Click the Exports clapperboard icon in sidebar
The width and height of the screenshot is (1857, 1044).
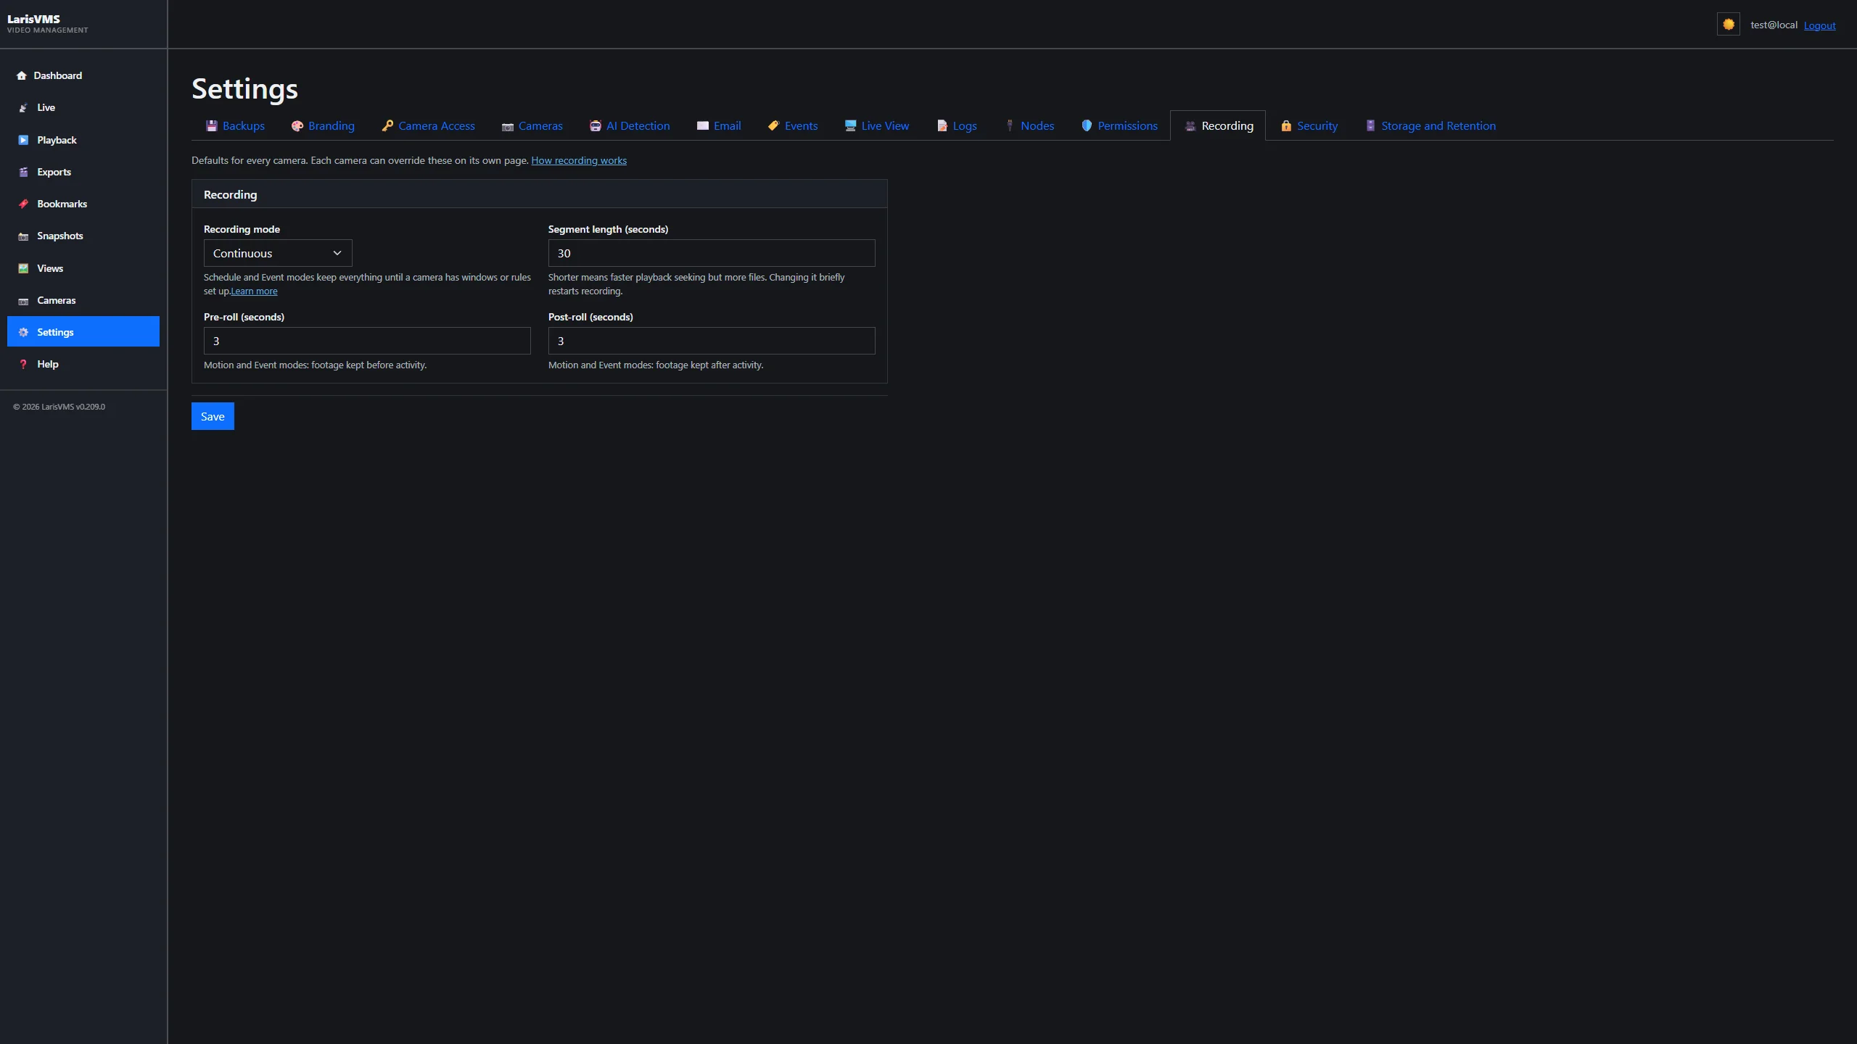(23, 172)
